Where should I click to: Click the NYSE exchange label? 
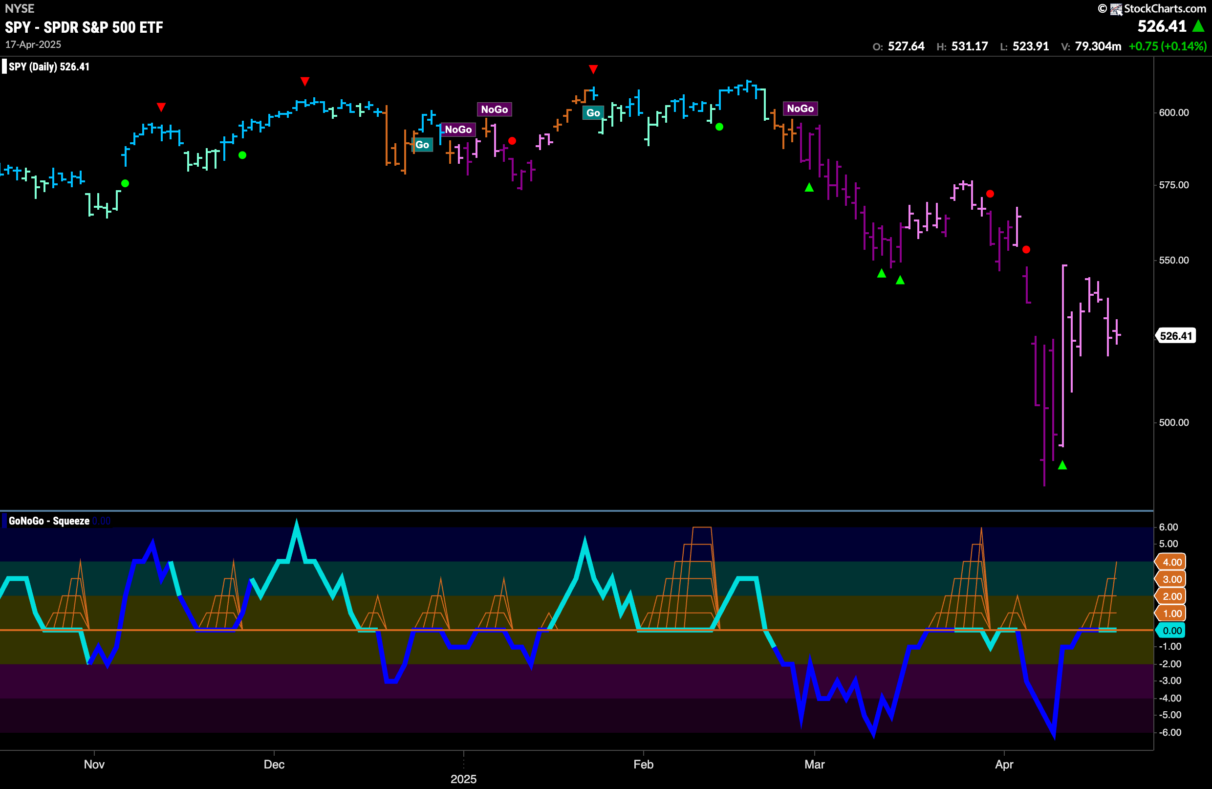20,8
